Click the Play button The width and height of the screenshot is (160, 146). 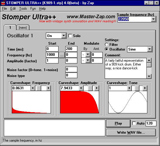click(118, 123)
